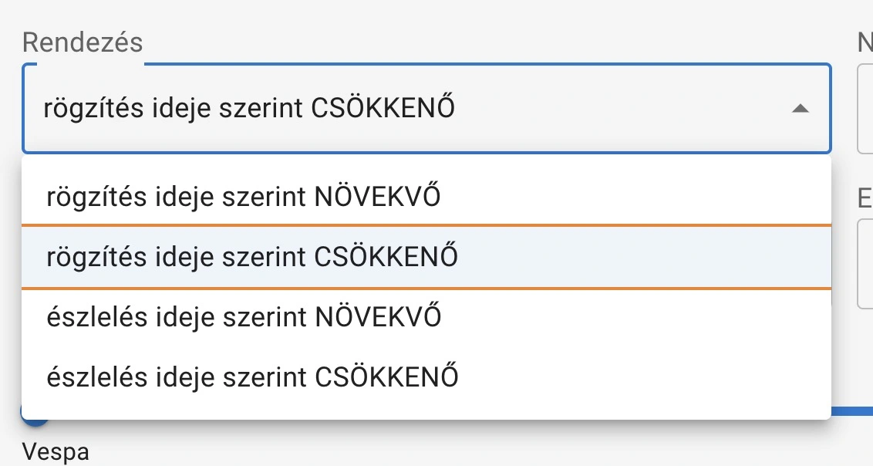Click the Rendezés field label

click(83, 42)
